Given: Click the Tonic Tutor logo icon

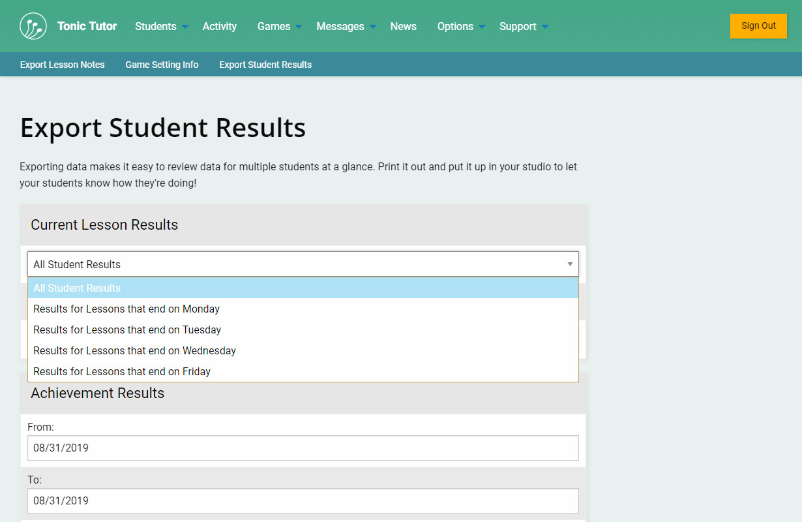Looking at the screenshot, I should pyautogui.click(x=33, y=26).
